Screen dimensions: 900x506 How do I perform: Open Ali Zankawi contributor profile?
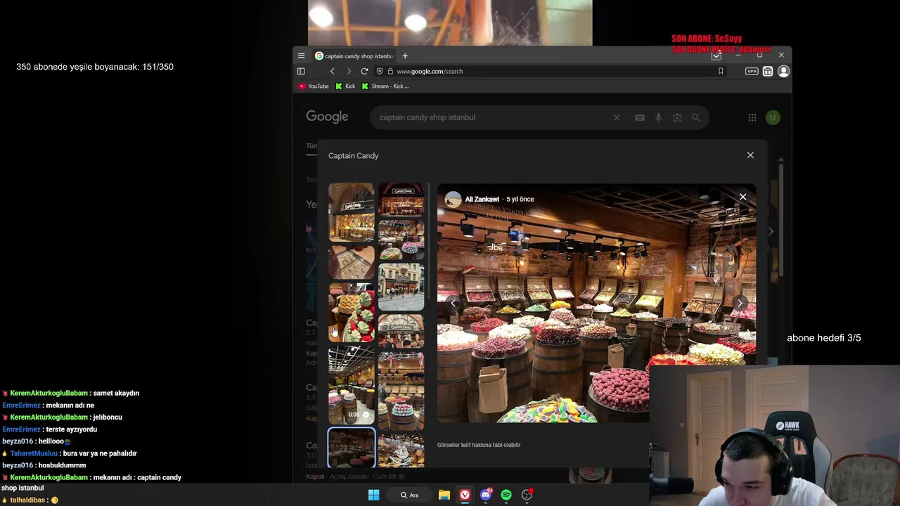(x=482, y=199)
